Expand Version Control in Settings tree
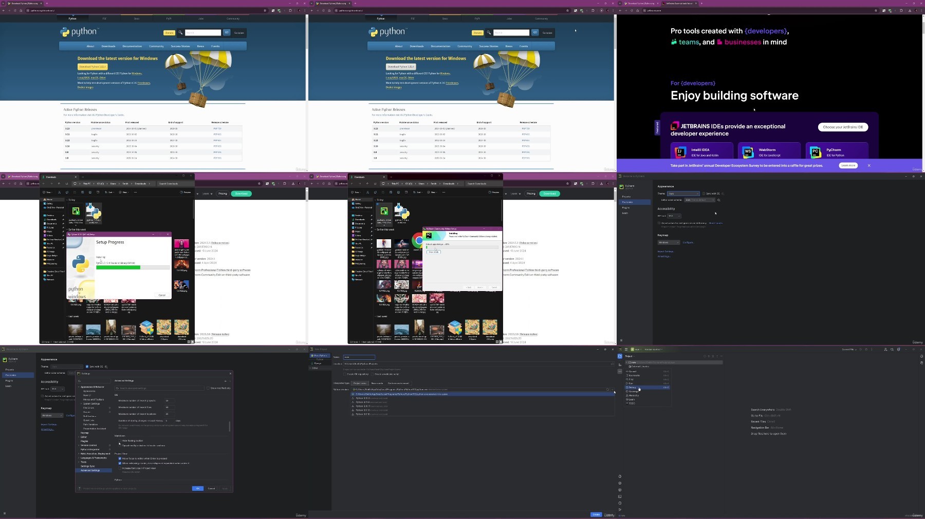Viewport: 925px width, 519px height. [x=79, y=445]
